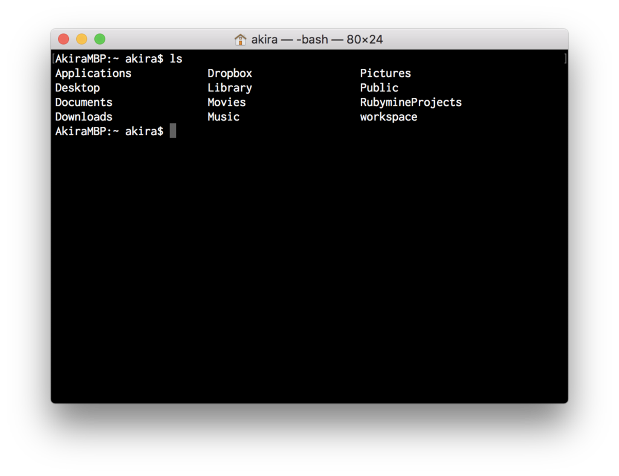Click the last prompt 'AkiraMBP:~ akira$' beside cursor
This screenshot has width=619, height=476.
click(x=109, y=131)
